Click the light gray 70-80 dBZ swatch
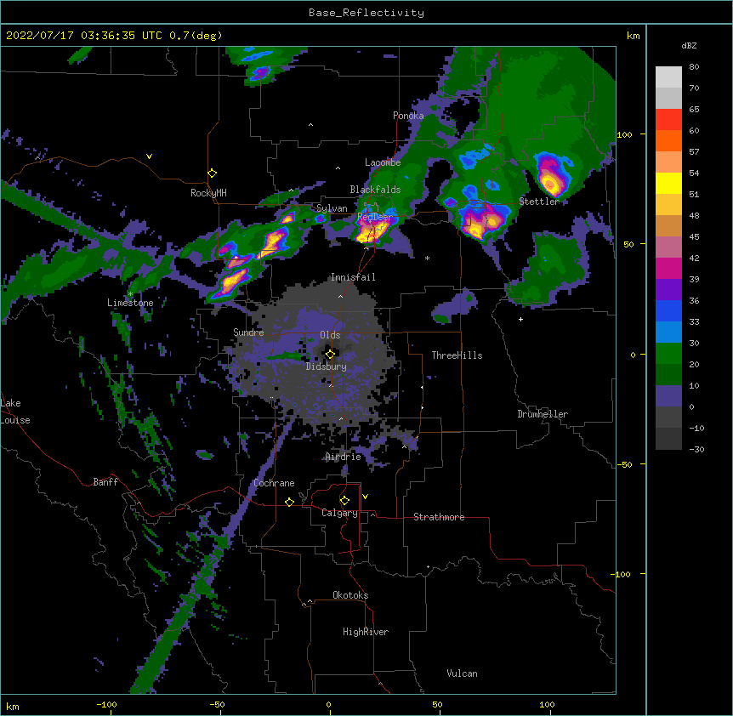 tap(668, 77)
